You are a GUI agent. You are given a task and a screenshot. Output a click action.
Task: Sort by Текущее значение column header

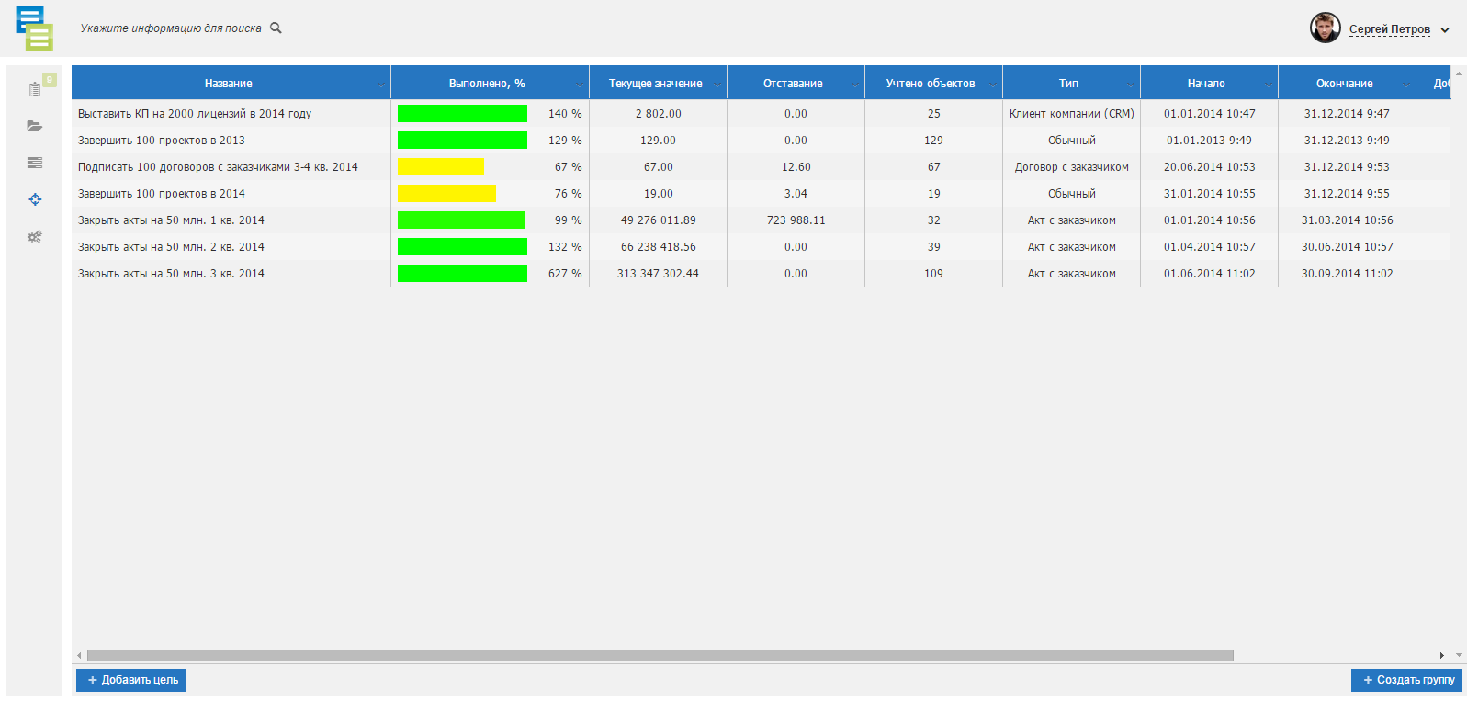[x=655, y=84]
